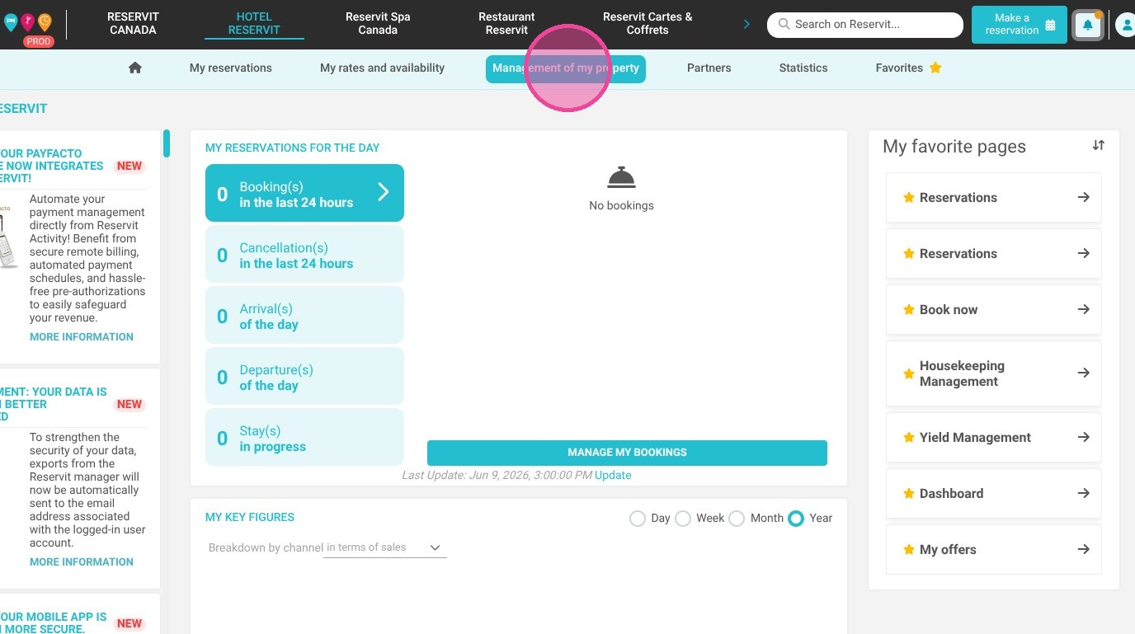
Task: Expand more properties with top bar chevron
Action: tap(746, 24)
